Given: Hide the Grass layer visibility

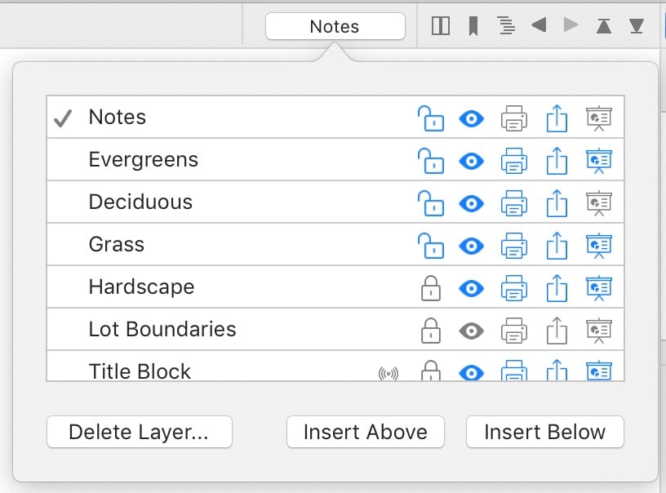Looking at the screenshot, I should [471, 245].
